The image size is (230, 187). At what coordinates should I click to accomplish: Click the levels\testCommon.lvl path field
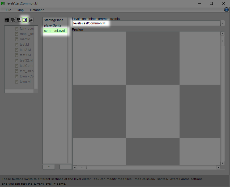pos(90,23)
